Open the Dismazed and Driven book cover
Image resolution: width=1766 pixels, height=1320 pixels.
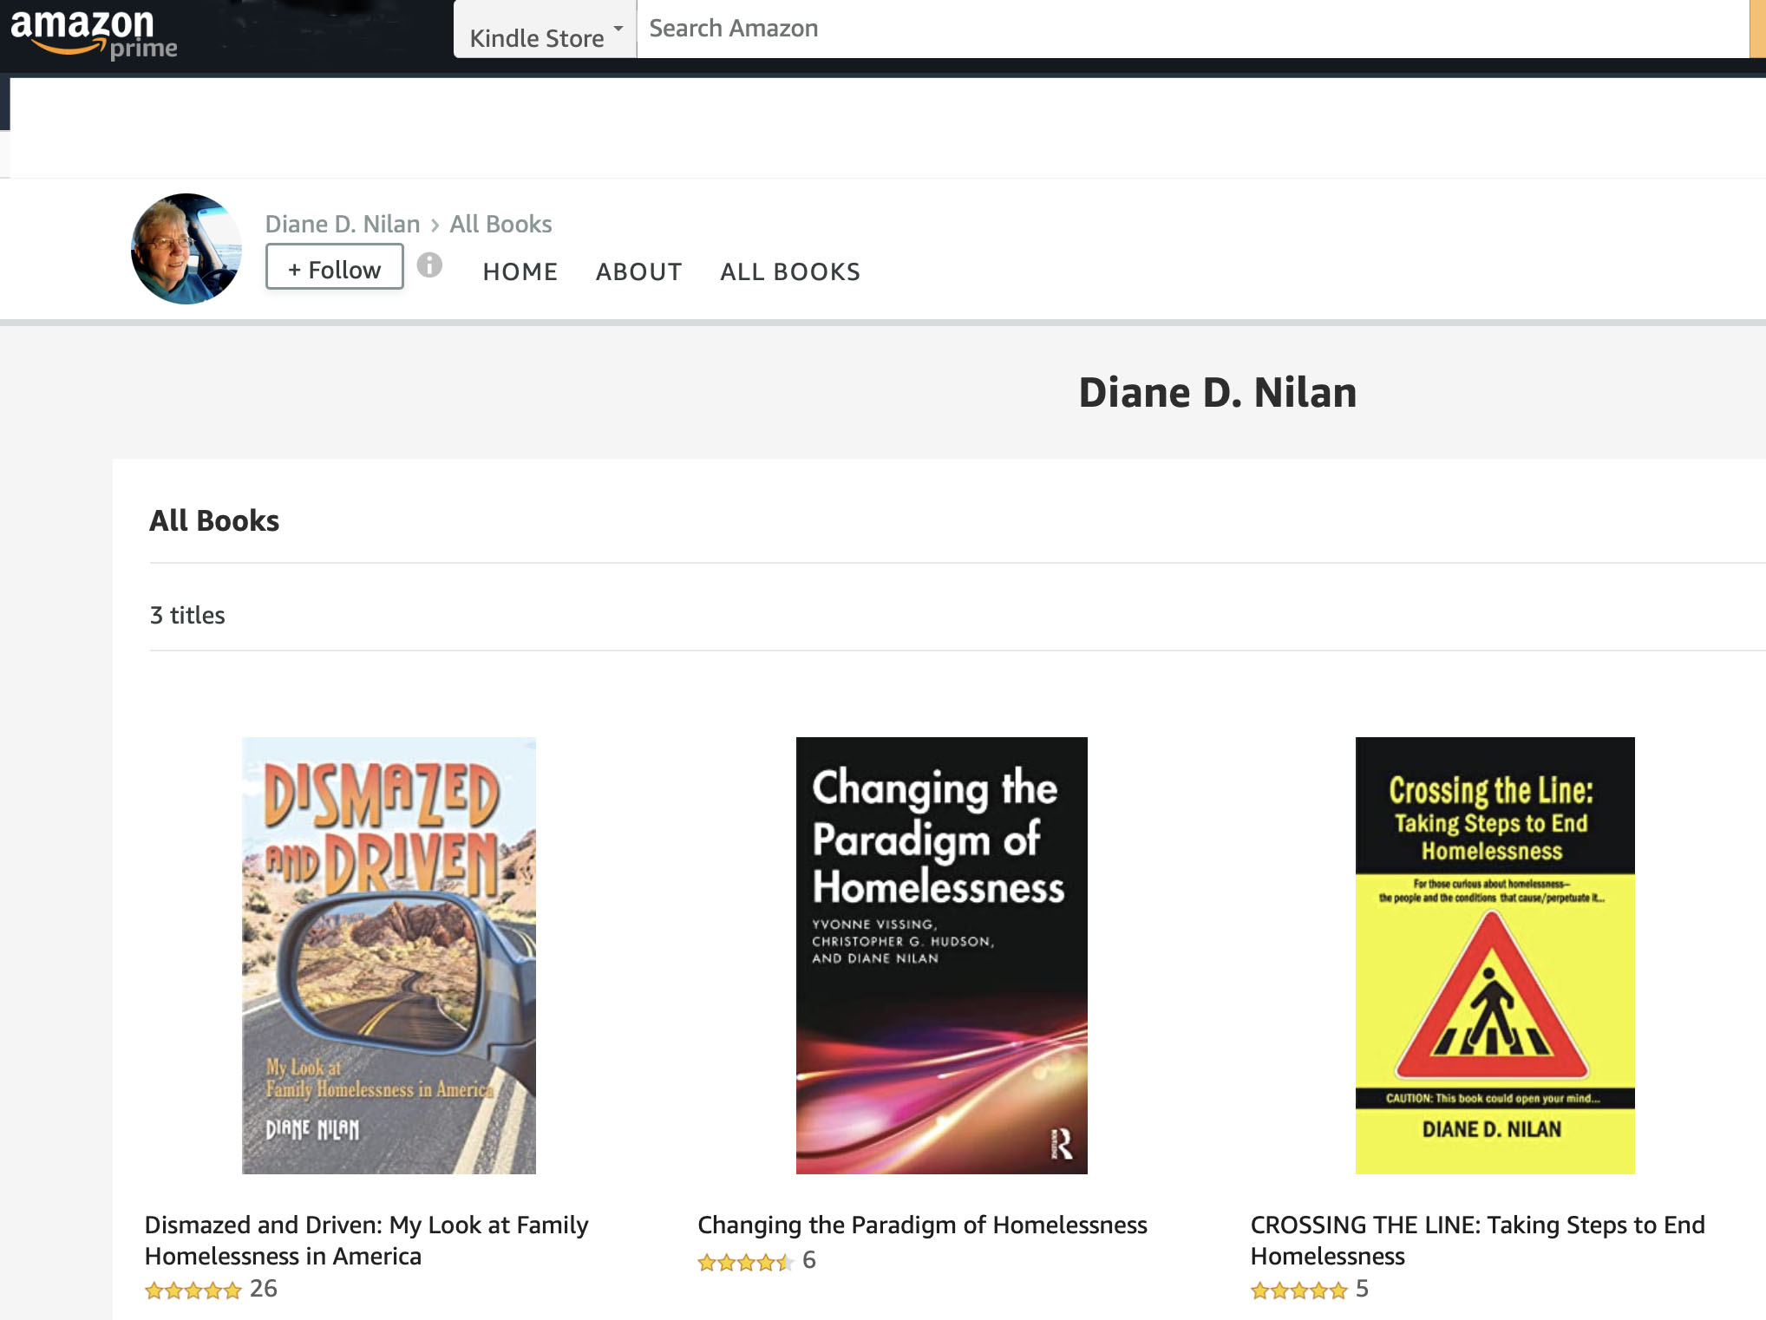point(389,956)
